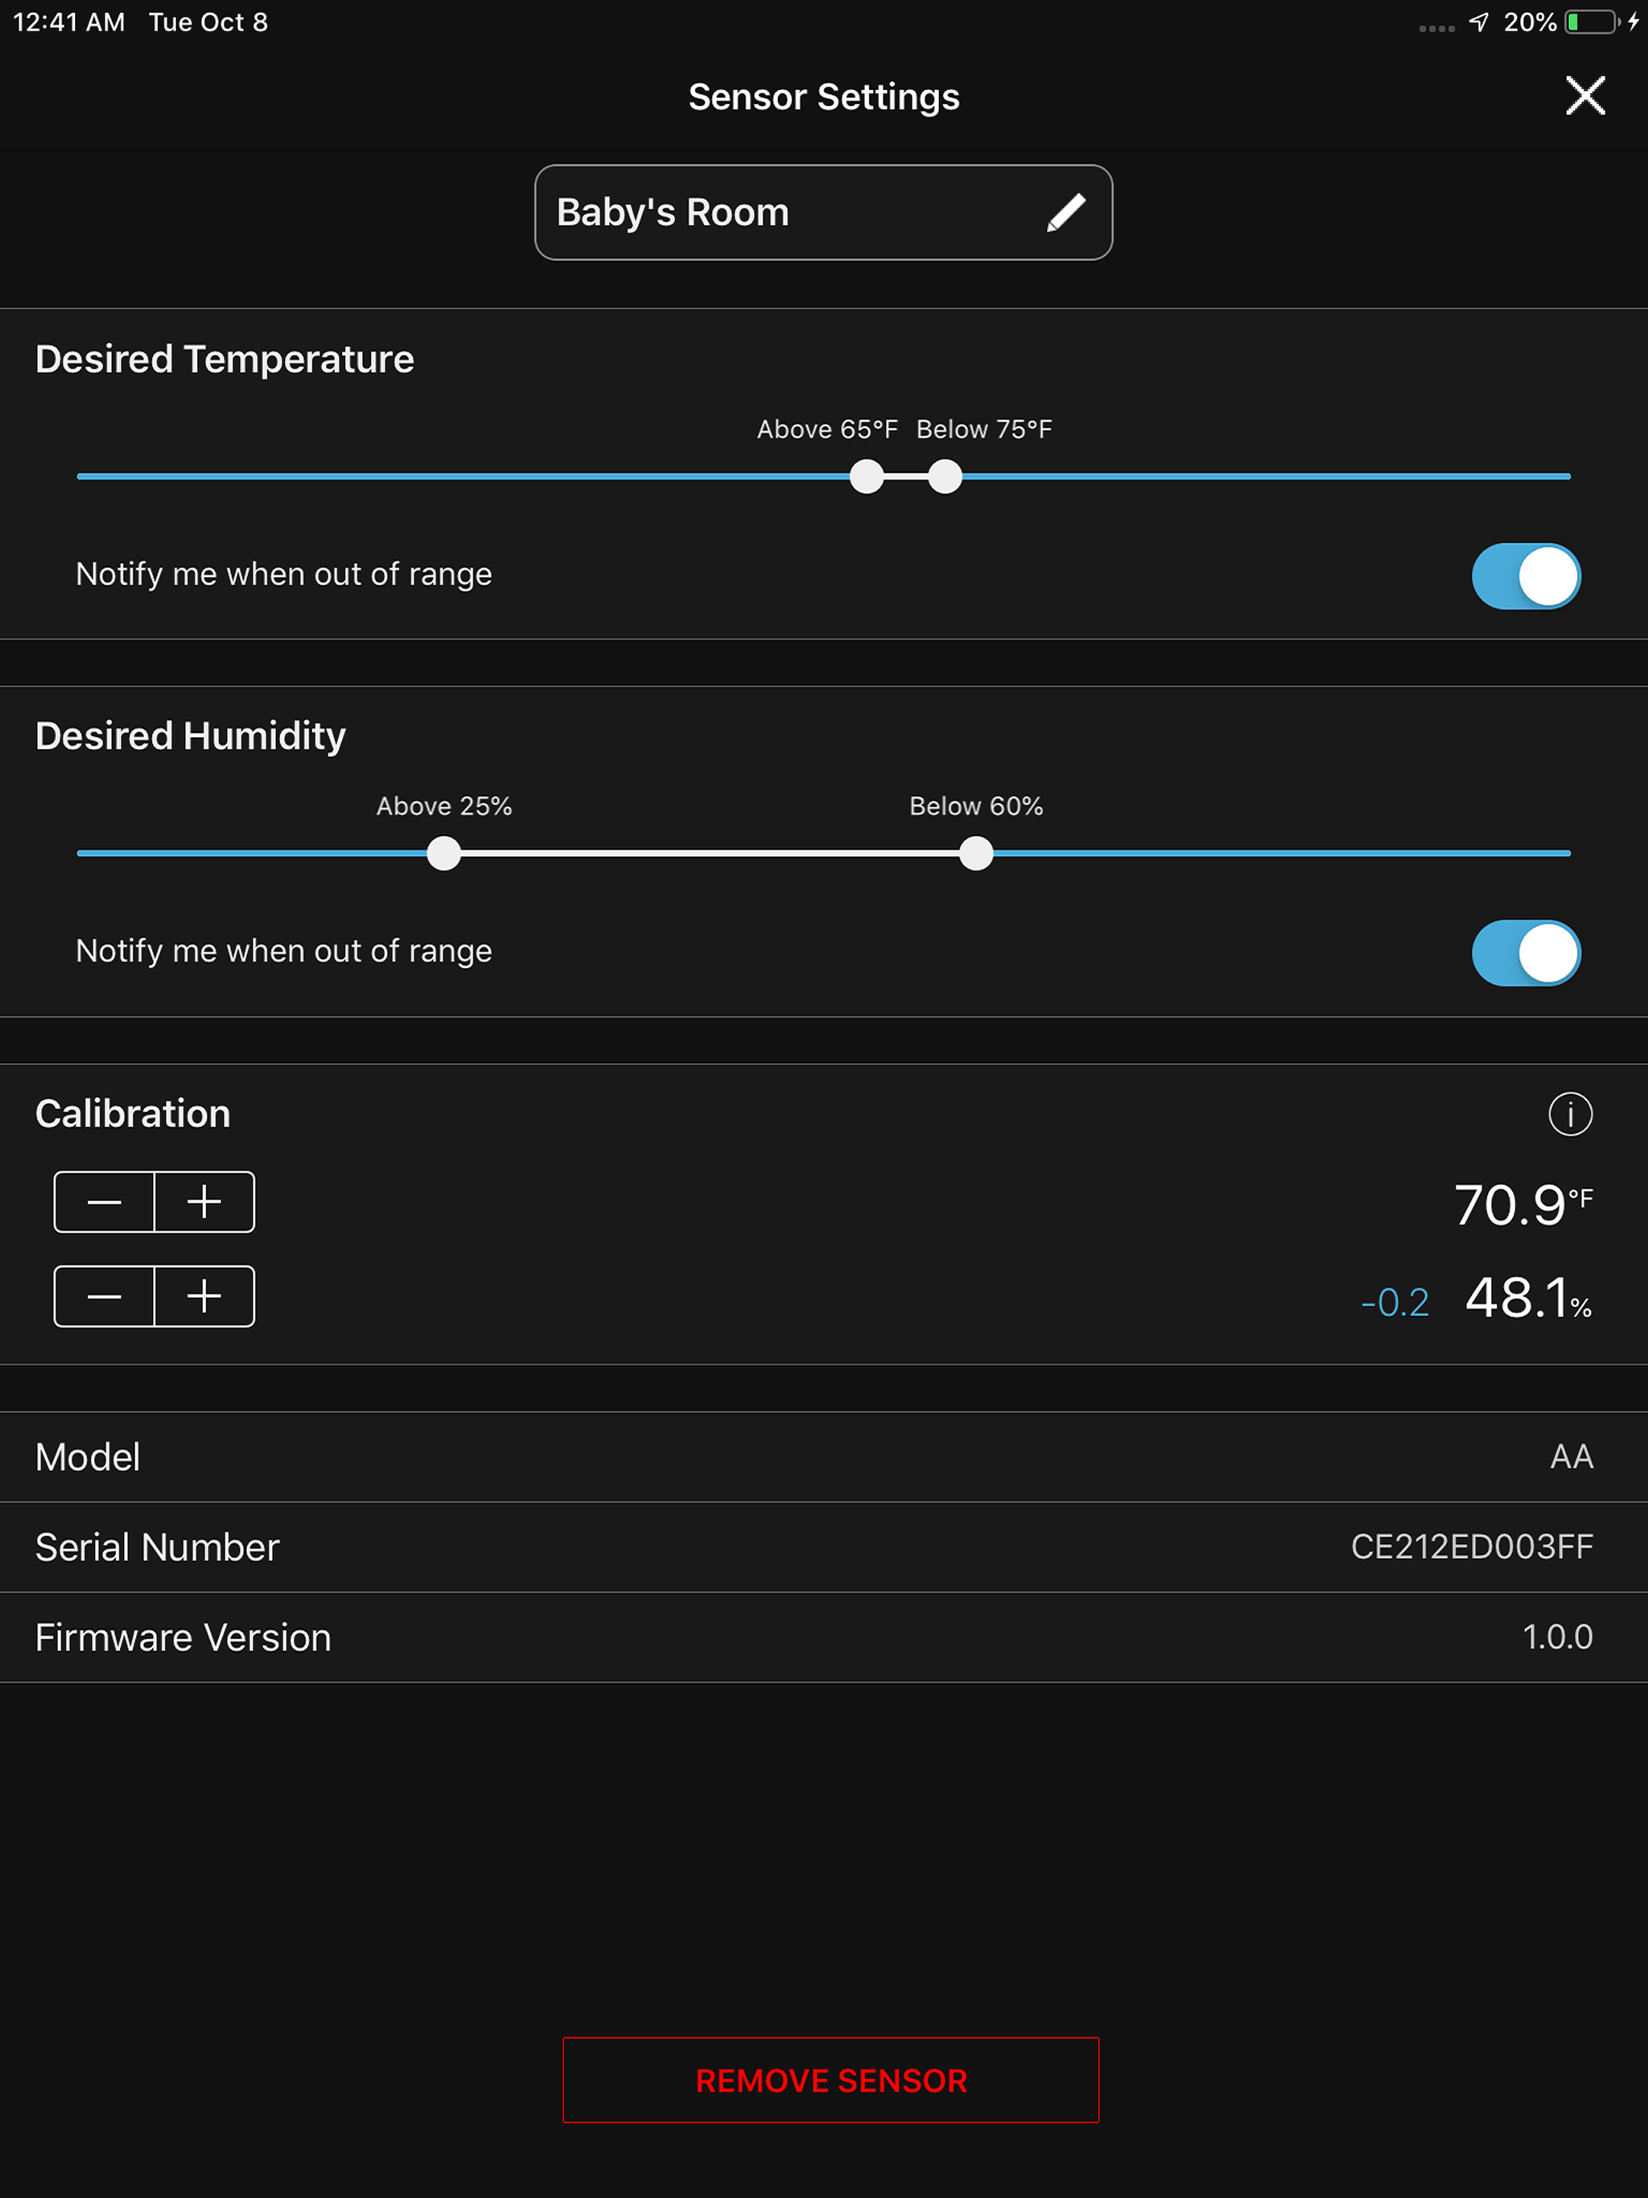
Task: Tap the location arrow status icon
Action: pos(1478,22)
